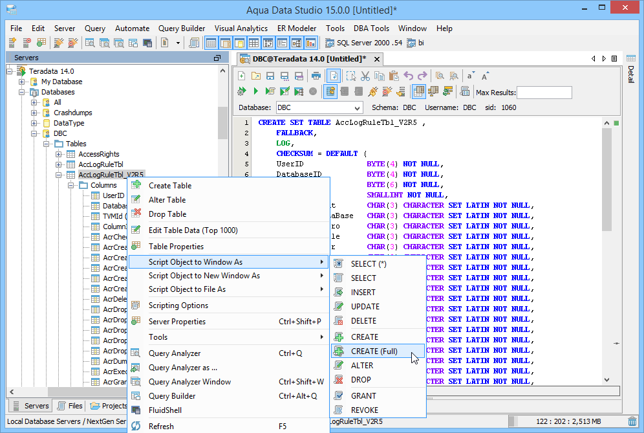Collapse the DBC database node
This screenshot has width=644, height=433.
pyautogui.click(x=34, y=133)
